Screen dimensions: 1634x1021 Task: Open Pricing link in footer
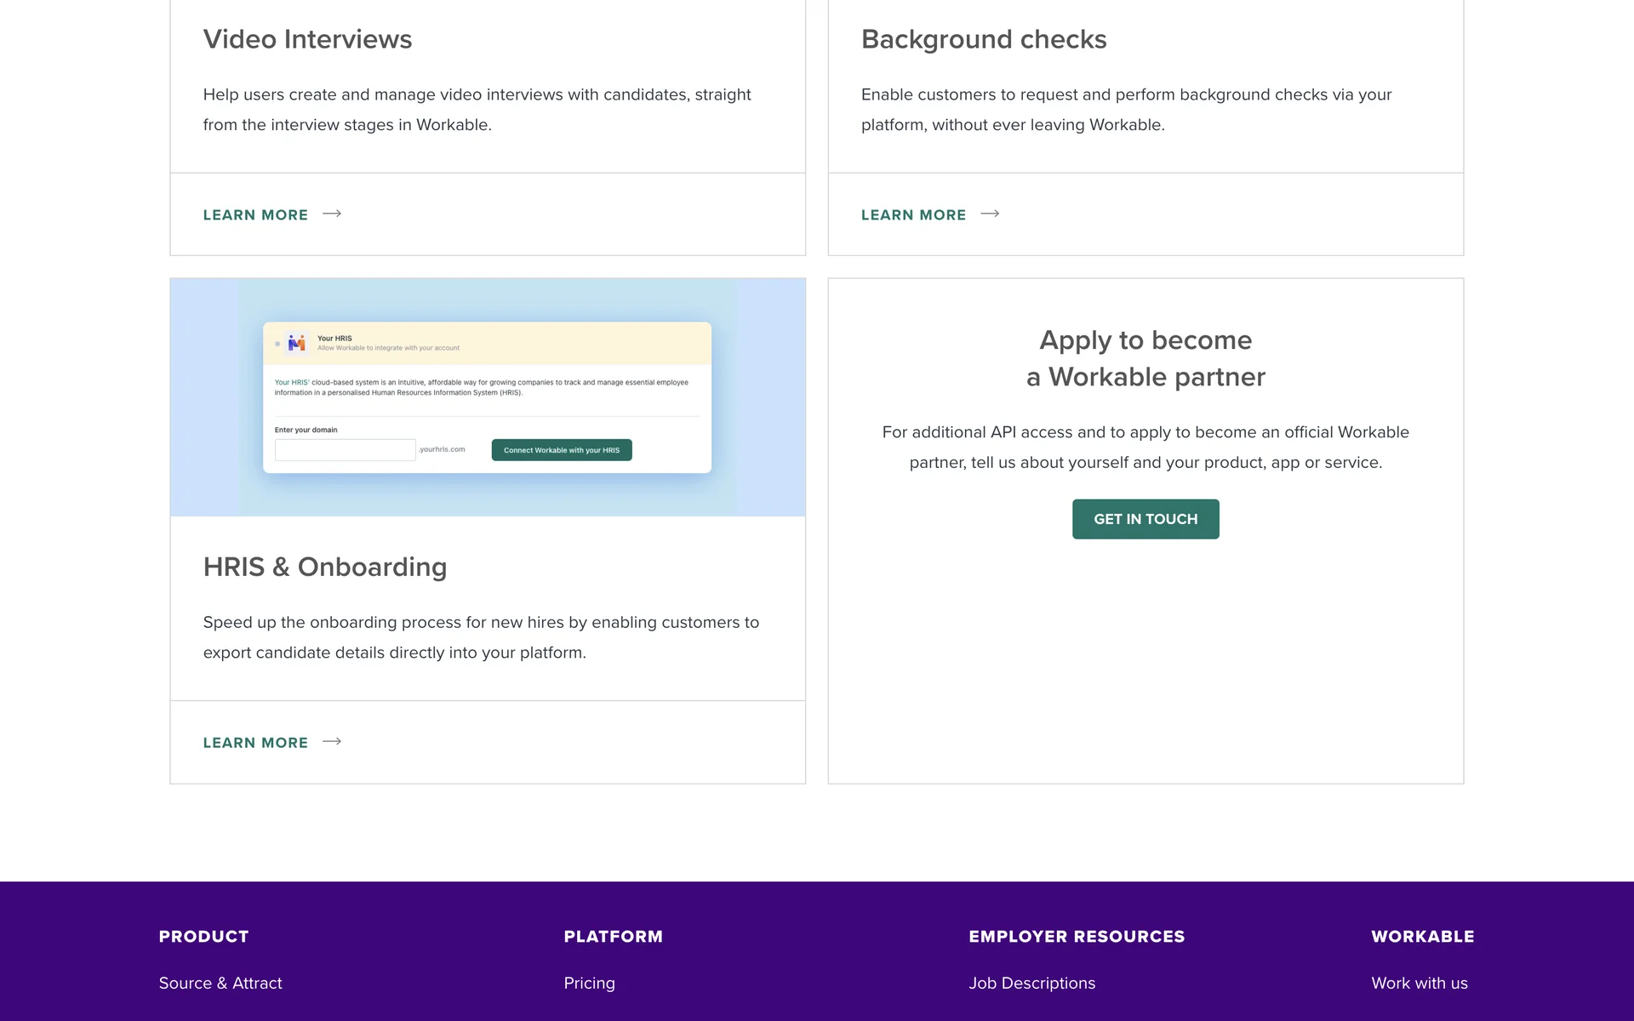point(589,983)
